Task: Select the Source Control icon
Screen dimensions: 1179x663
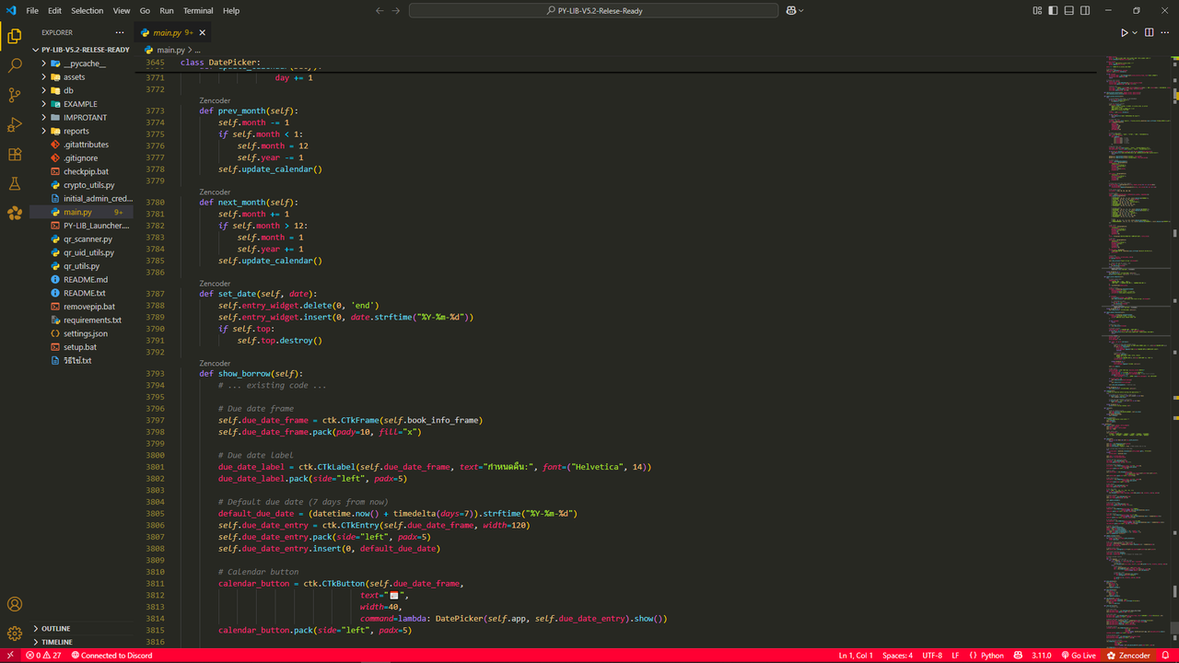Action: coord(14,95)
